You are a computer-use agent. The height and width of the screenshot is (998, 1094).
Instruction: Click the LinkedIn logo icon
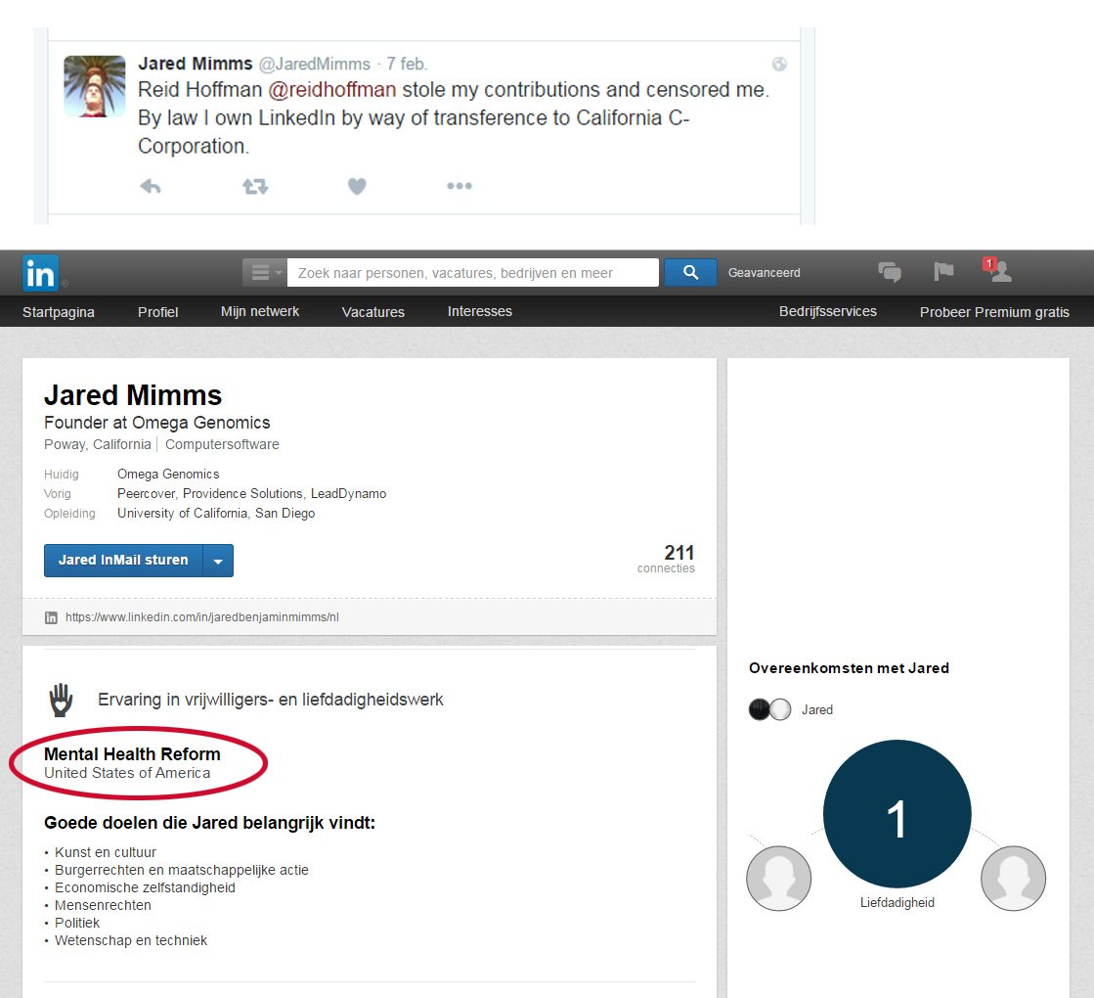tap(40, 273)
